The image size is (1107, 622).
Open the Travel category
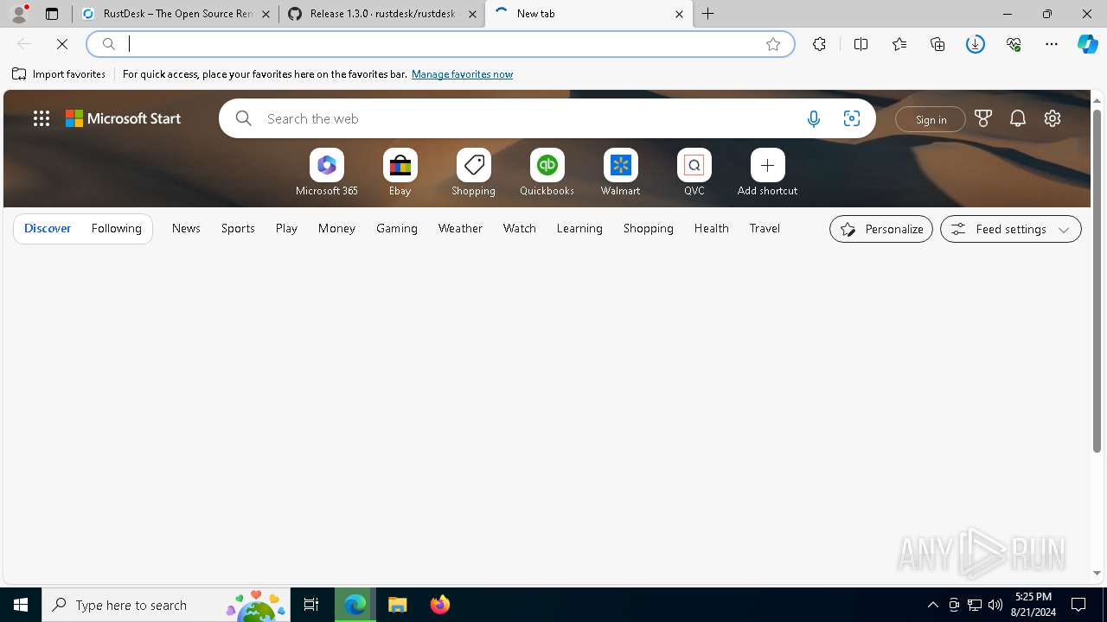point(765,228)
